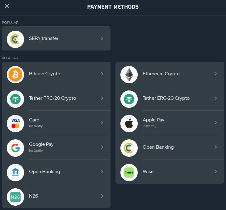Select Tether TRC-20 Crypto label

(x=52, y=98)
